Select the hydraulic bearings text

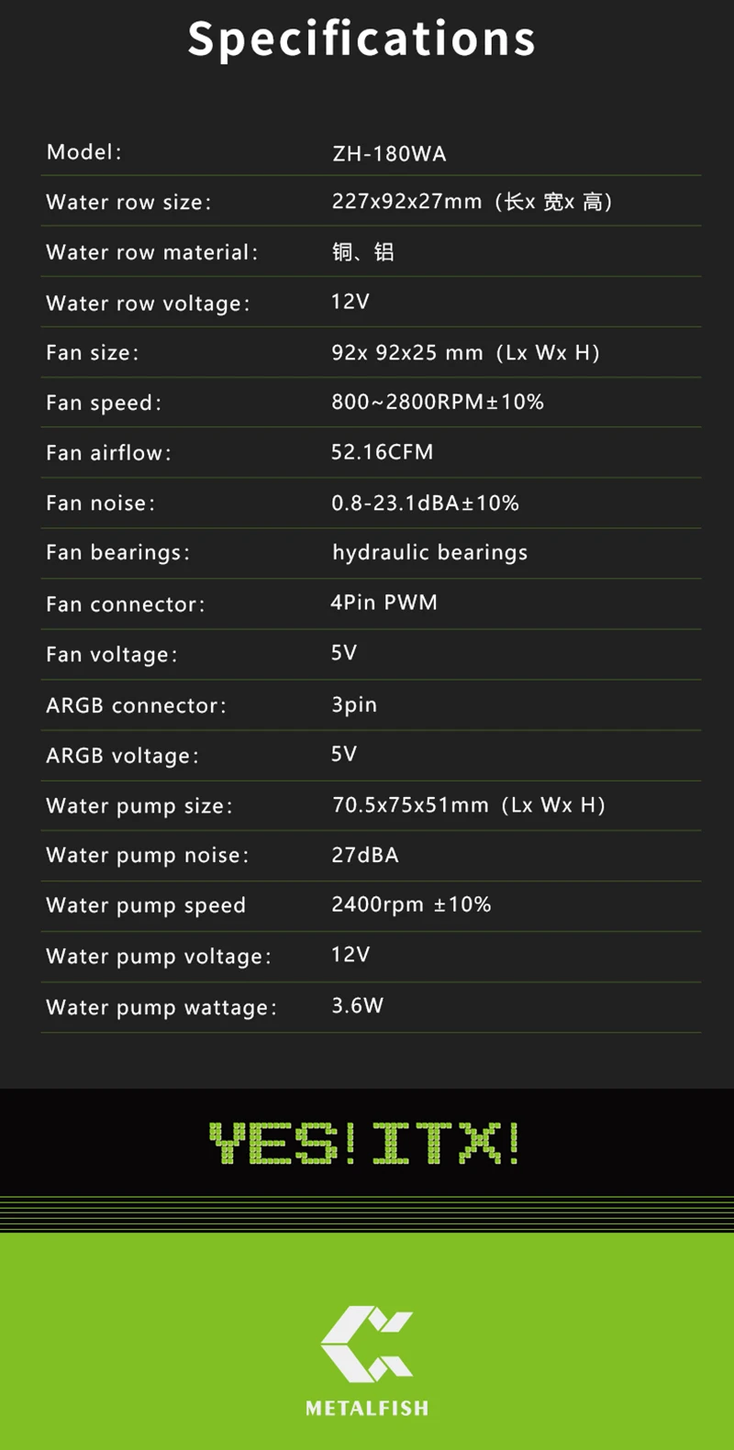429,553
